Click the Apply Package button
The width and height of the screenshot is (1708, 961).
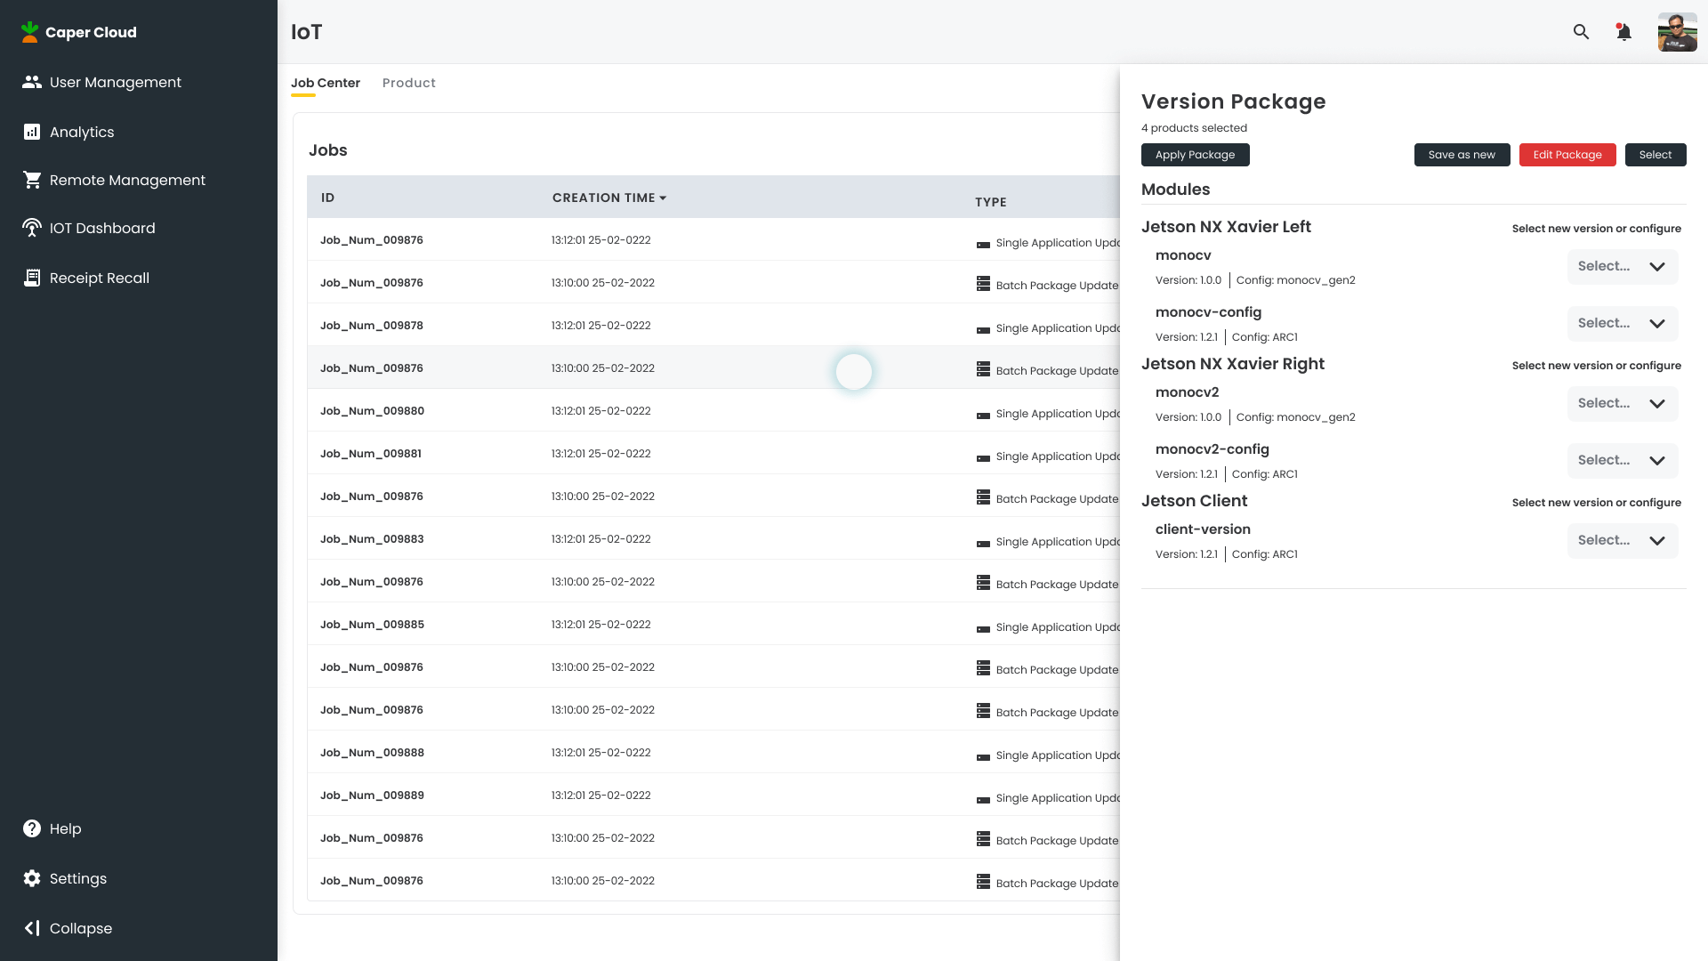1195,155
